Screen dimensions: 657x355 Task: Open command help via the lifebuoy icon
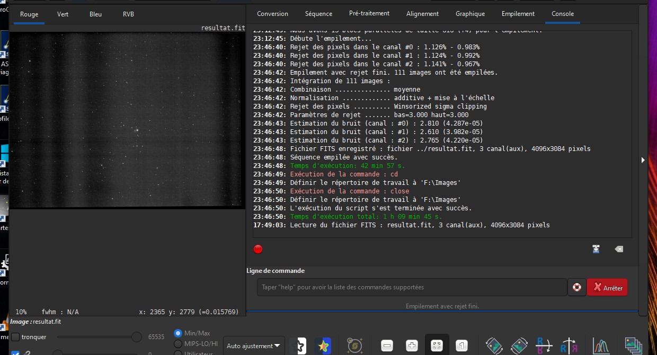[576, 287]
